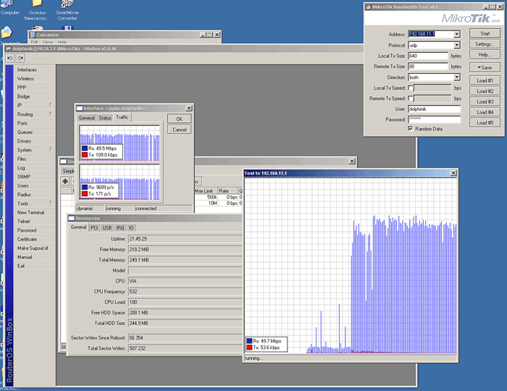Click the MikroTik Bandwidth Test title icon
The height and width of the screenshot is (391, 507).
tap(368, 7)
